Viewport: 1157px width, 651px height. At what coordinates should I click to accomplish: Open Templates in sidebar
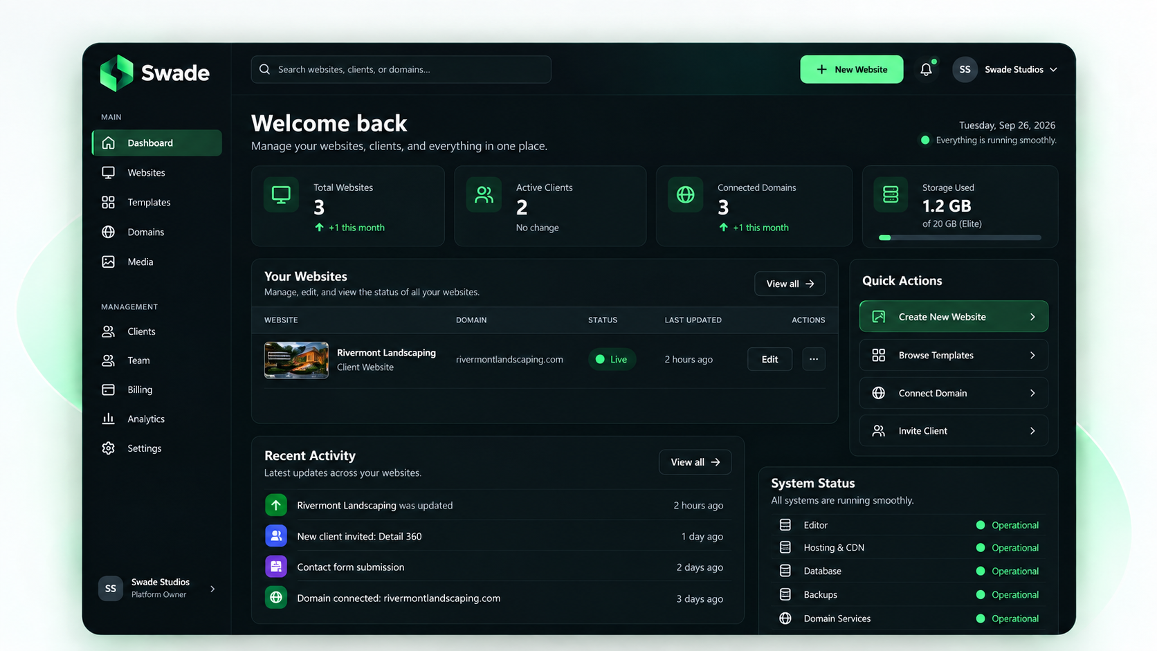click(157, 202)
